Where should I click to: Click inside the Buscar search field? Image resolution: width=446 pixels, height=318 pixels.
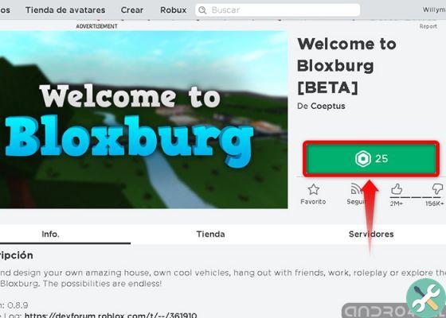coord(278,10)
